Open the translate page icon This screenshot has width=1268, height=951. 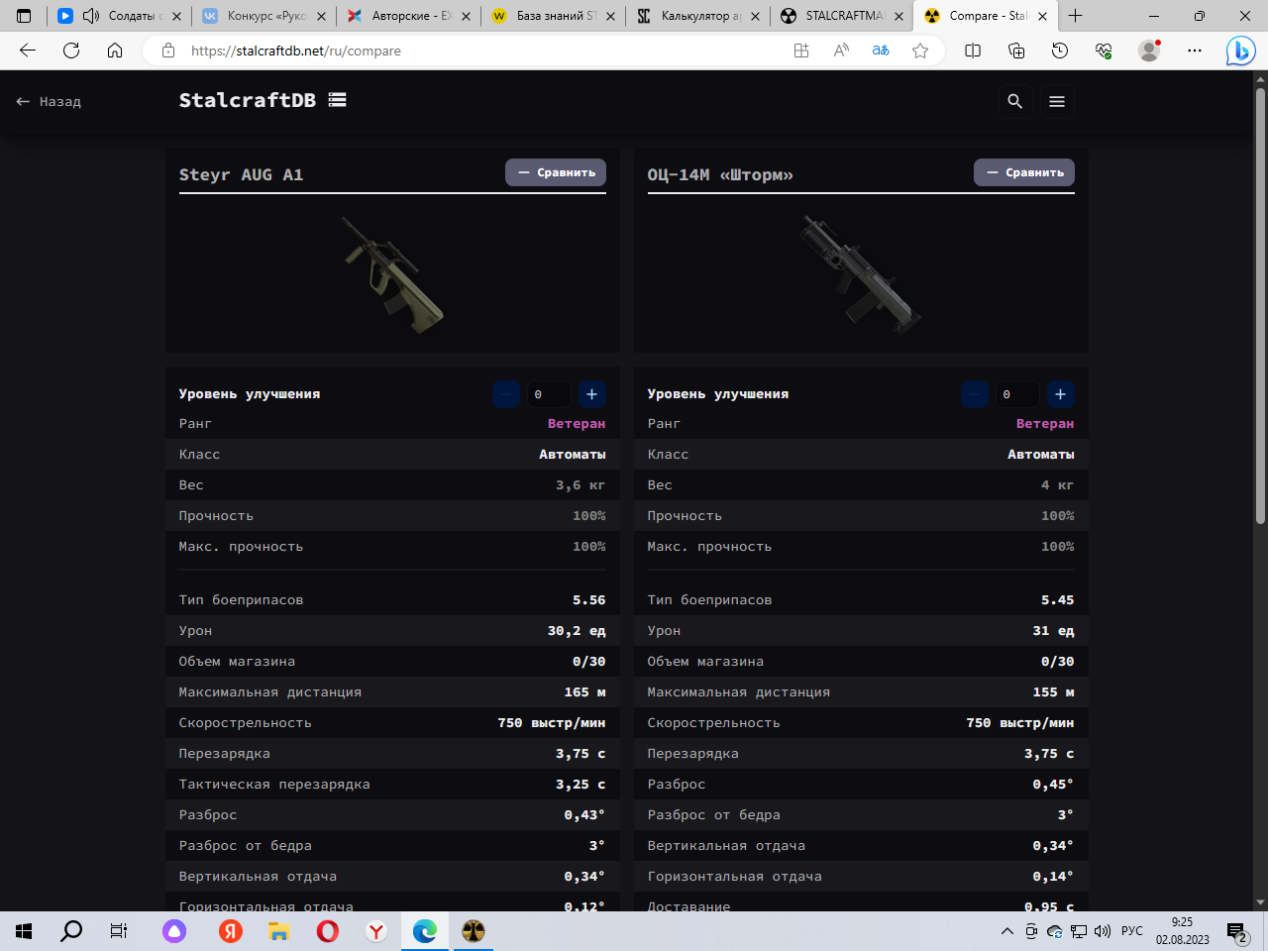coord(881,51)
